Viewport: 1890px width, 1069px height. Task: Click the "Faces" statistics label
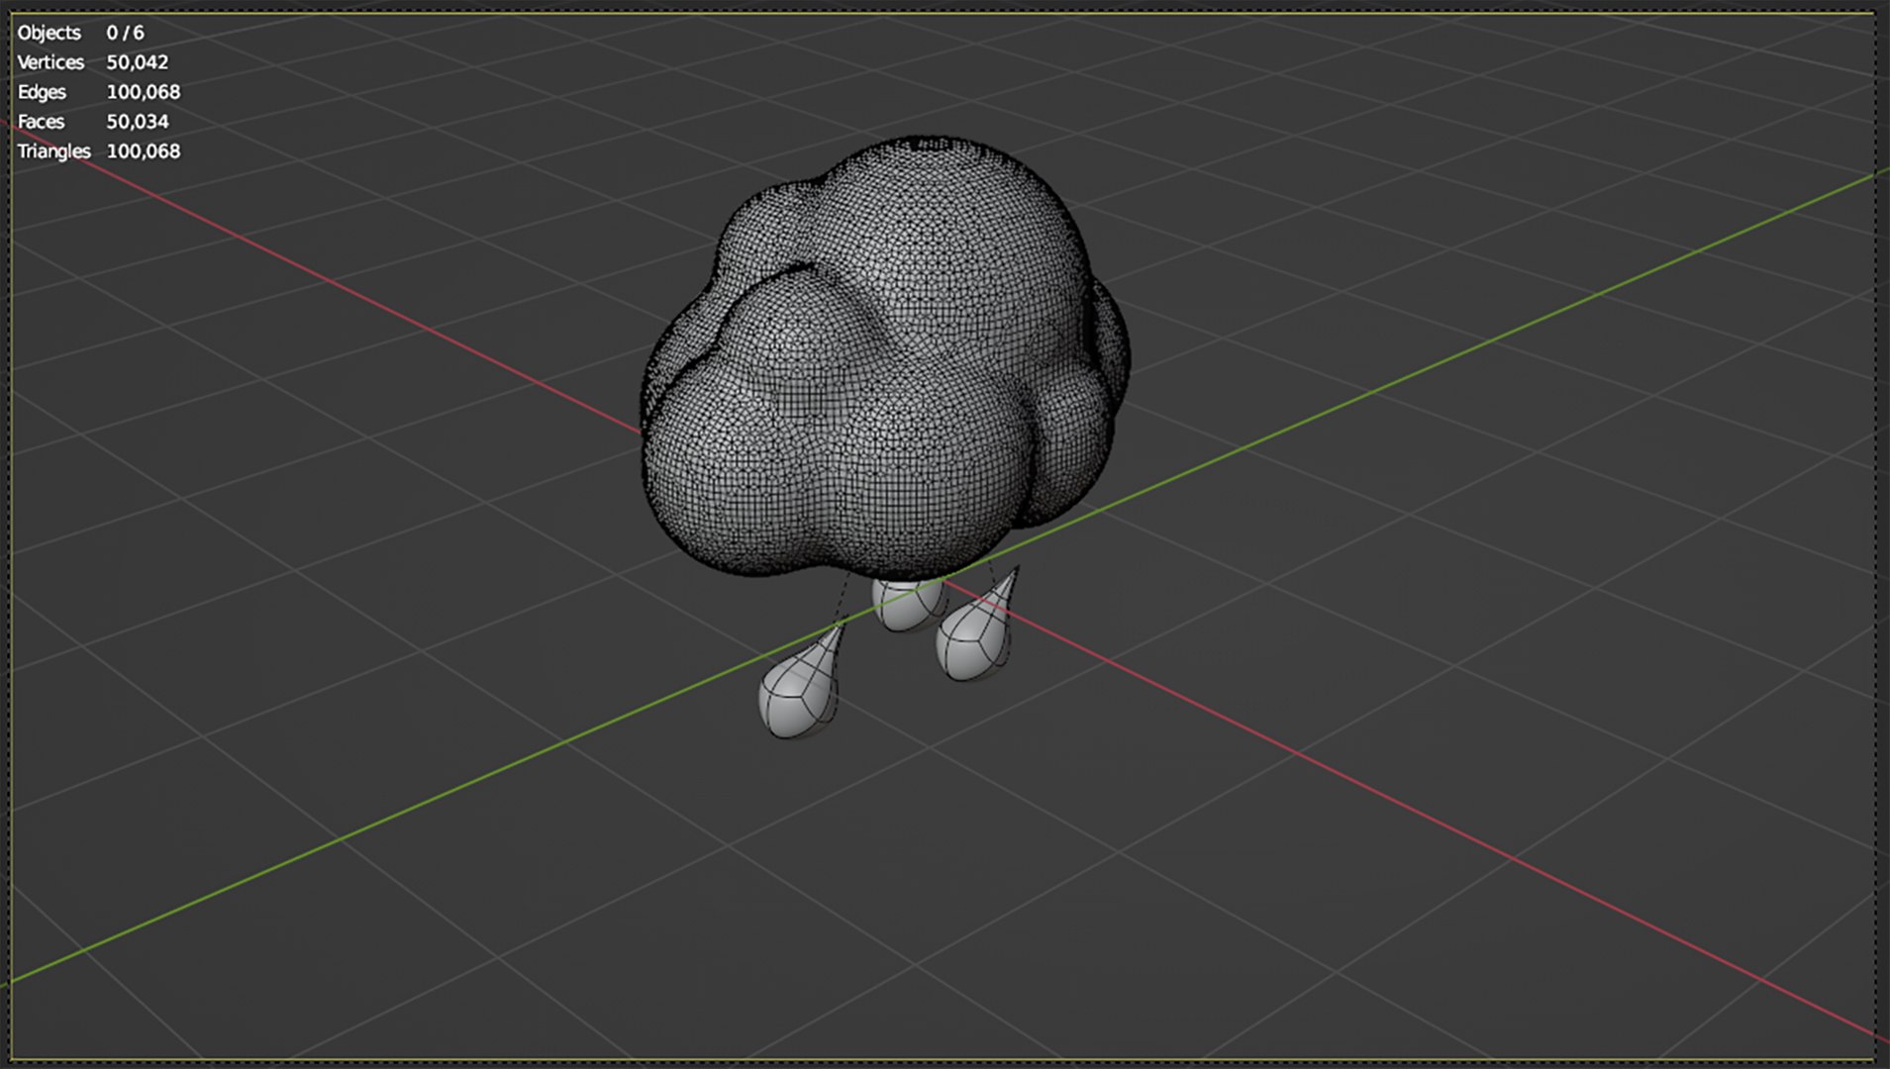tap(41, 122)
